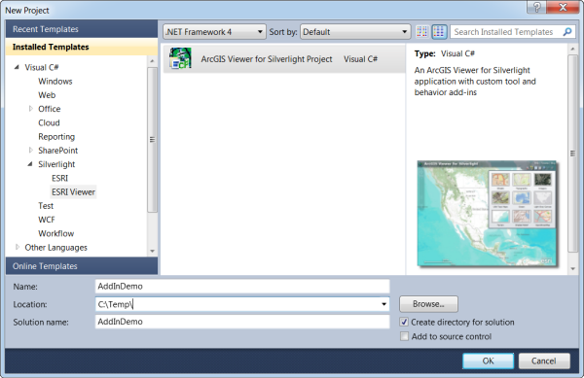The height and width of the screenshot is (378, 584).
Task: Select the Workflow template category
Action: (x=55, y=233)
